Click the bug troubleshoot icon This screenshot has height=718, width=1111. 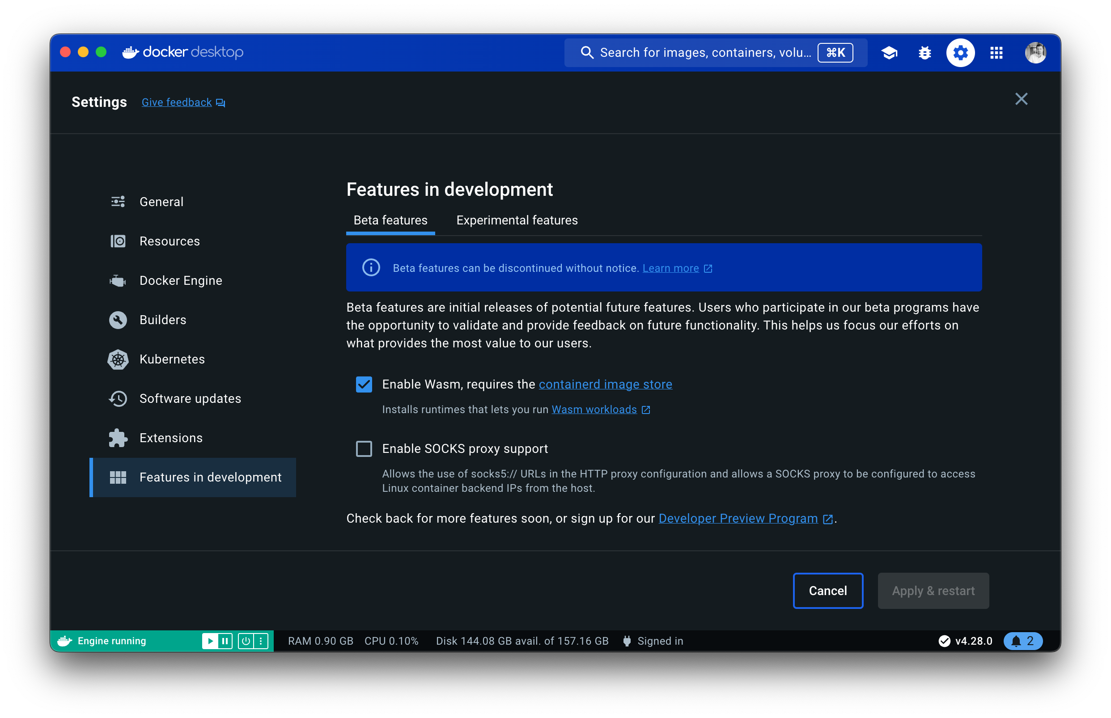click(x=924, y=53)
